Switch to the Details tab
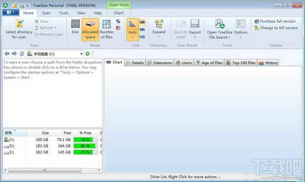Viewport: 305px width, 182px height. pyautogui.click(x=135, y=63)
